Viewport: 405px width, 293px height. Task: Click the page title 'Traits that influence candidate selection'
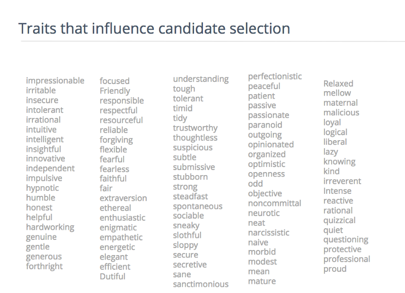(154, 28)
